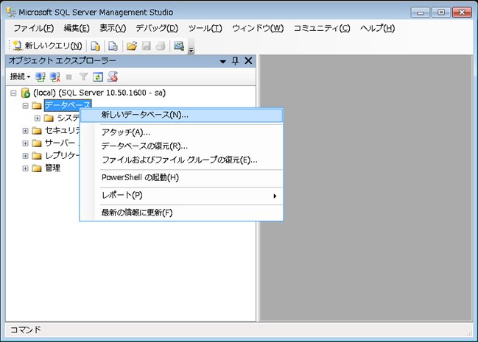Screen dimensions: 478x342
Task: Click the window resize grip
Action: (469, 333)
